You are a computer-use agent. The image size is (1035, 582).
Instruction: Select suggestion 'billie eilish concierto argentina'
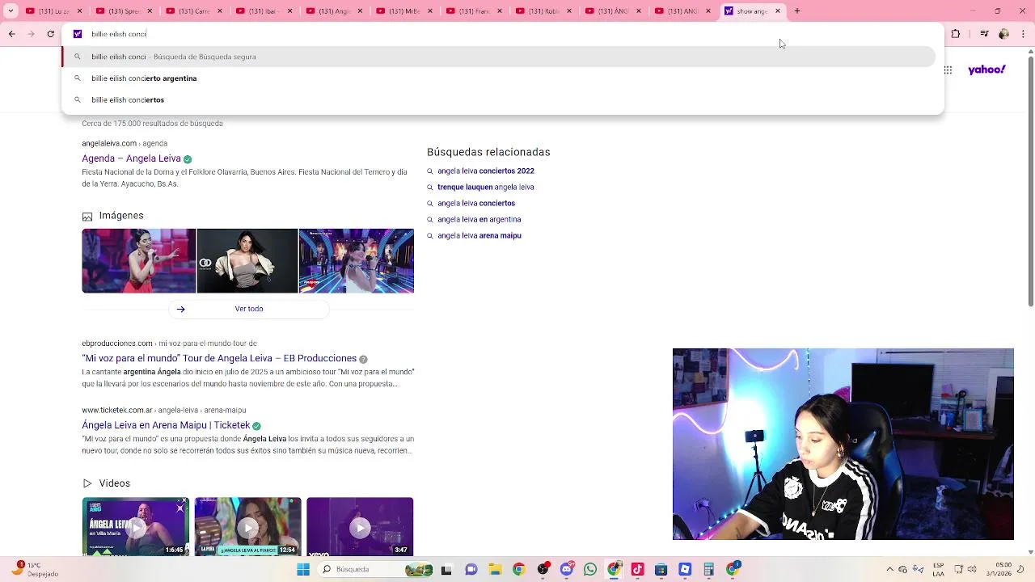pyautogui.click(x=499, y=78)
